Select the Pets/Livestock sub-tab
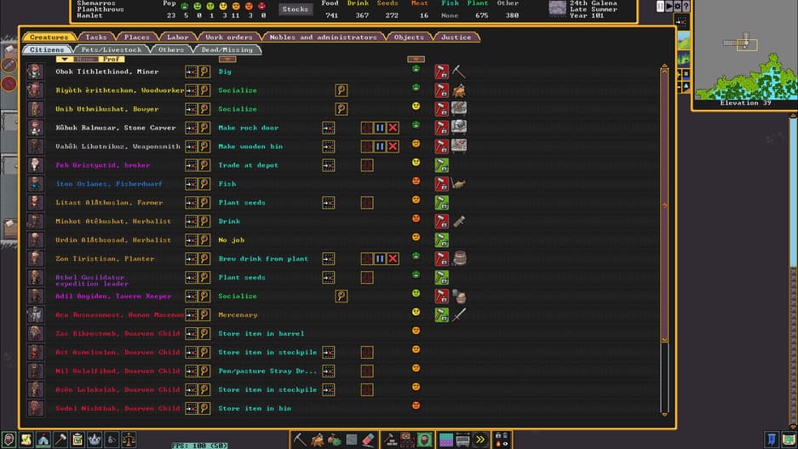The height and width of the screenshot is (449, 798). (112, 50)
